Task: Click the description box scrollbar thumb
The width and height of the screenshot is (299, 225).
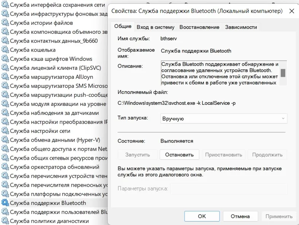Action: [x=283, y=73]
